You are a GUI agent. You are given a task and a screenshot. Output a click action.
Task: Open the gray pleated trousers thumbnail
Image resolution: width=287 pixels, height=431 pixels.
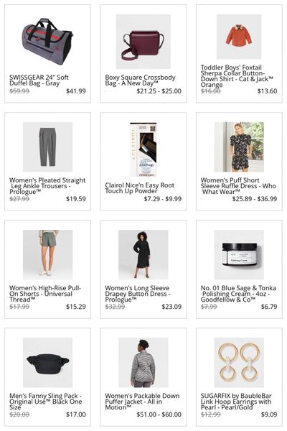[47, 147]
